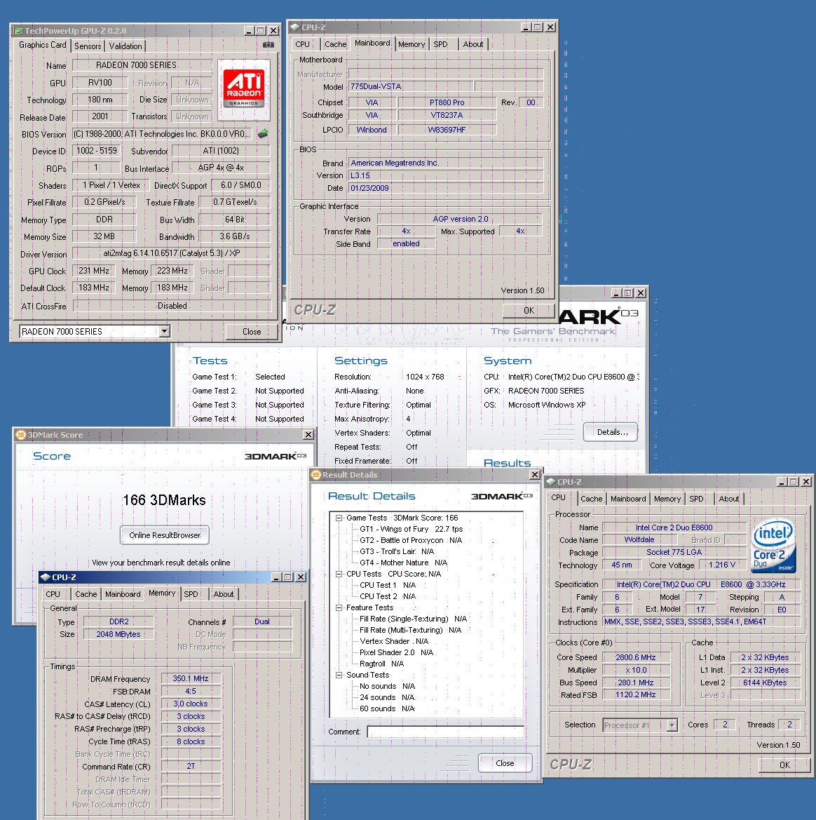Click the Vertex Shader result row

[x=393, y=641]
